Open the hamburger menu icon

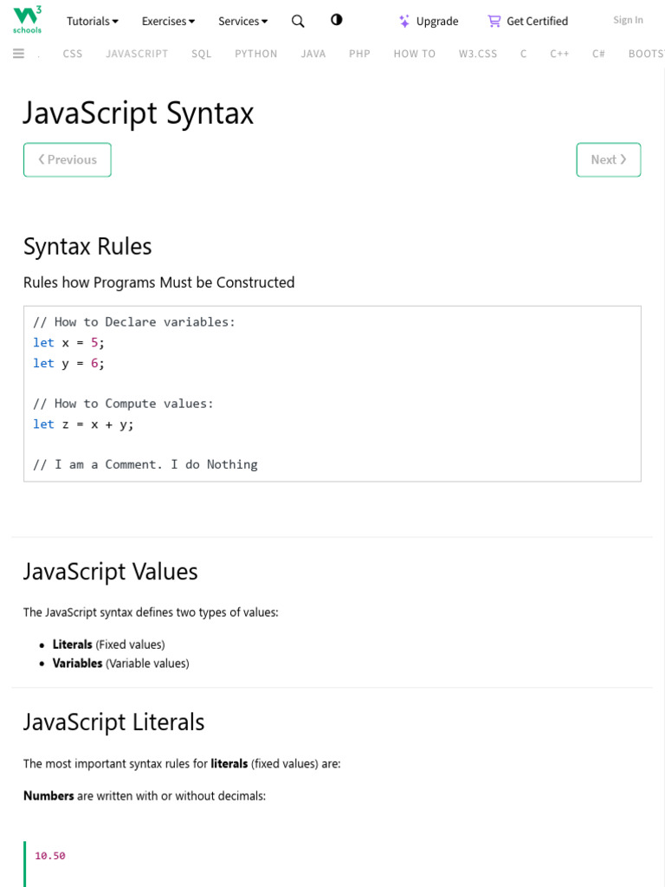(x=18, y=54)
